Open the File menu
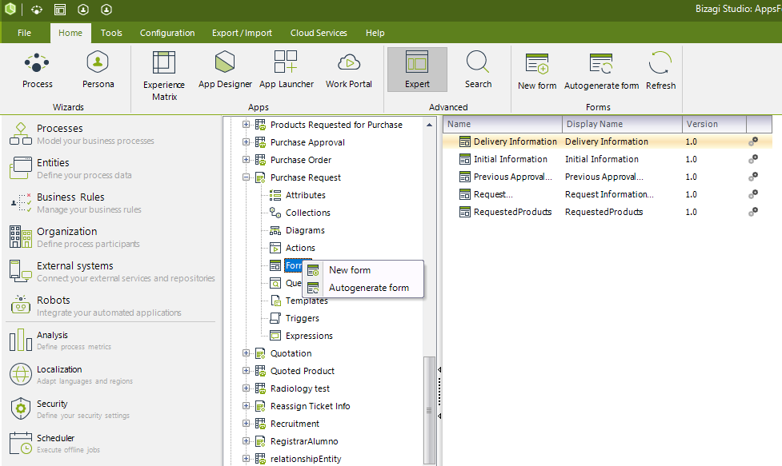This screenshot has height=466, width=782. tap(24, 33)
